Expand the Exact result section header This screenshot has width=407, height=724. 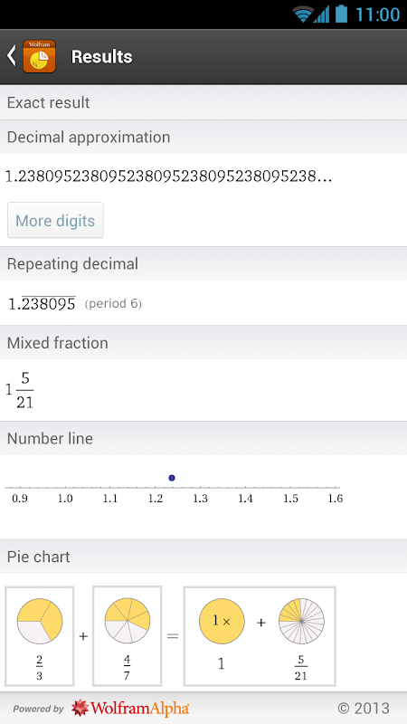pyautogui.click(x=203, y=102)
